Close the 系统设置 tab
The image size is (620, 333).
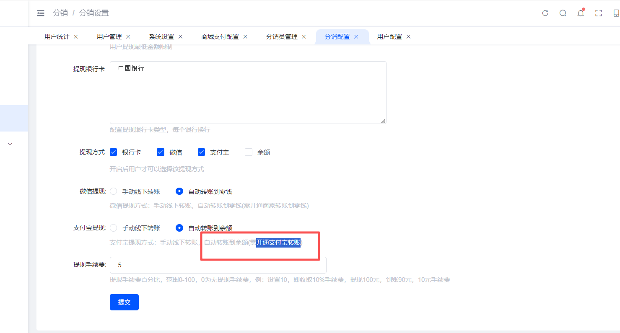[180, 37]
